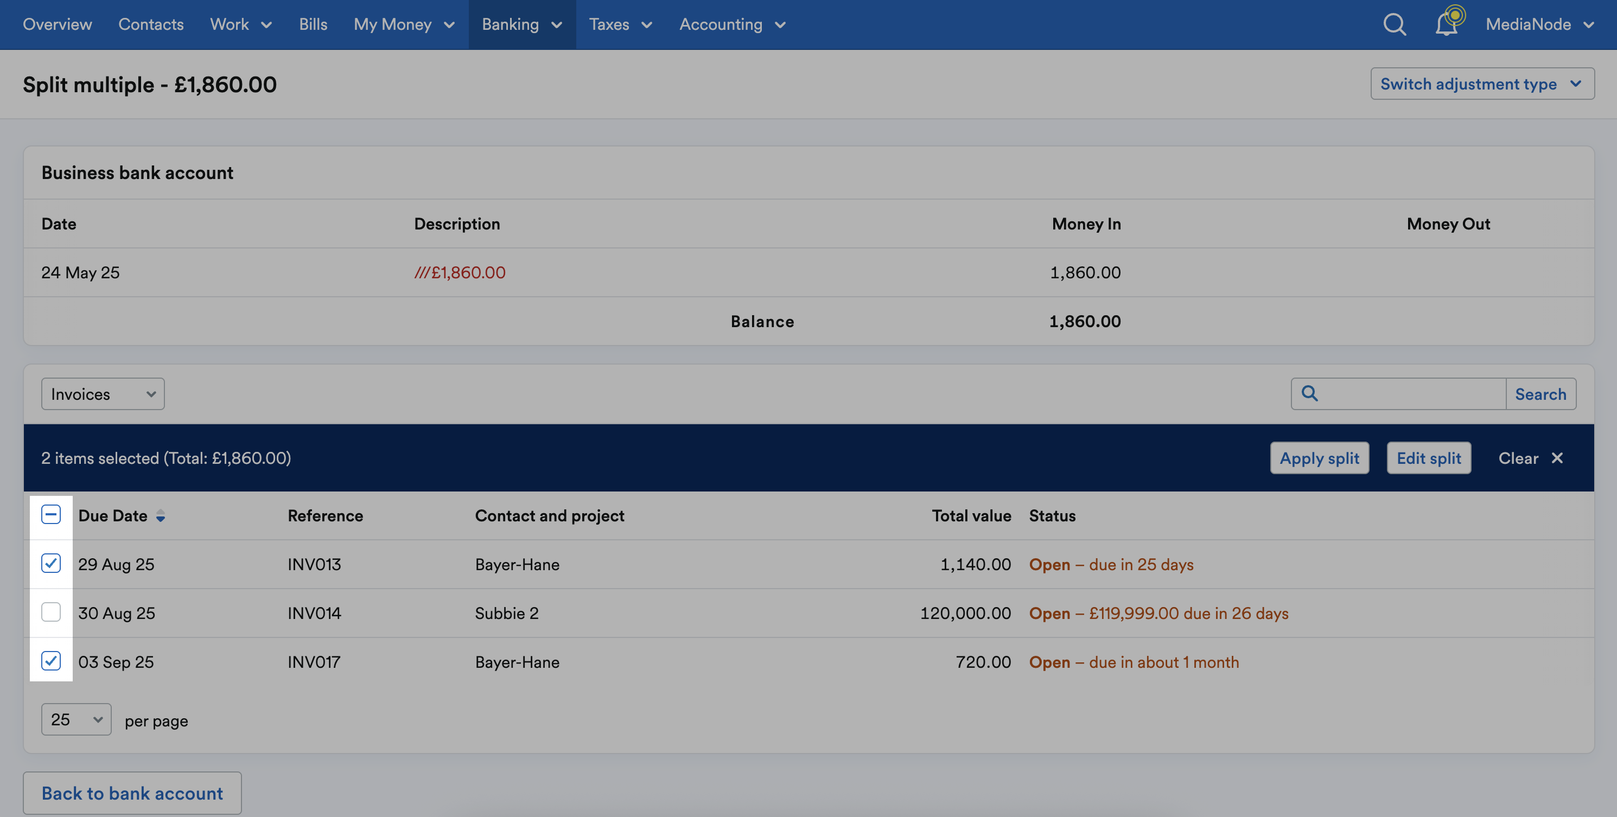Click the Status column header
The width and height of the screenshot is (1617, 817).
[x=1052, y=516]
